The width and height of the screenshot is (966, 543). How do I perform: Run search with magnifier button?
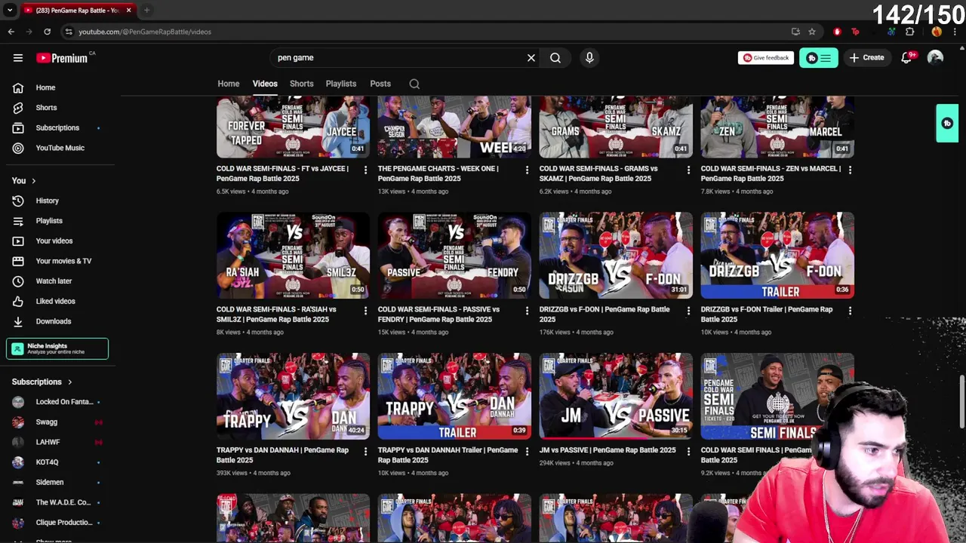point(555,57)
